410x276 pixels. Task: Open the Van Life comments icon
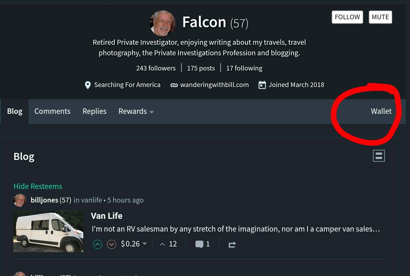point(199,244)
